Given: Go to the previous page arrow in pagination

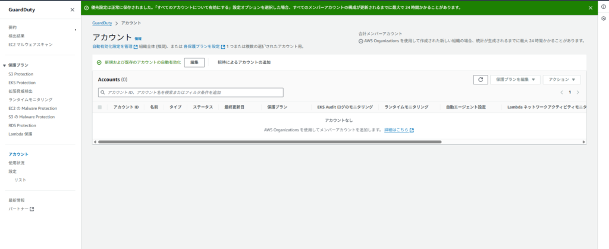Looking at the screenshot, I should (x=561, y=92).
